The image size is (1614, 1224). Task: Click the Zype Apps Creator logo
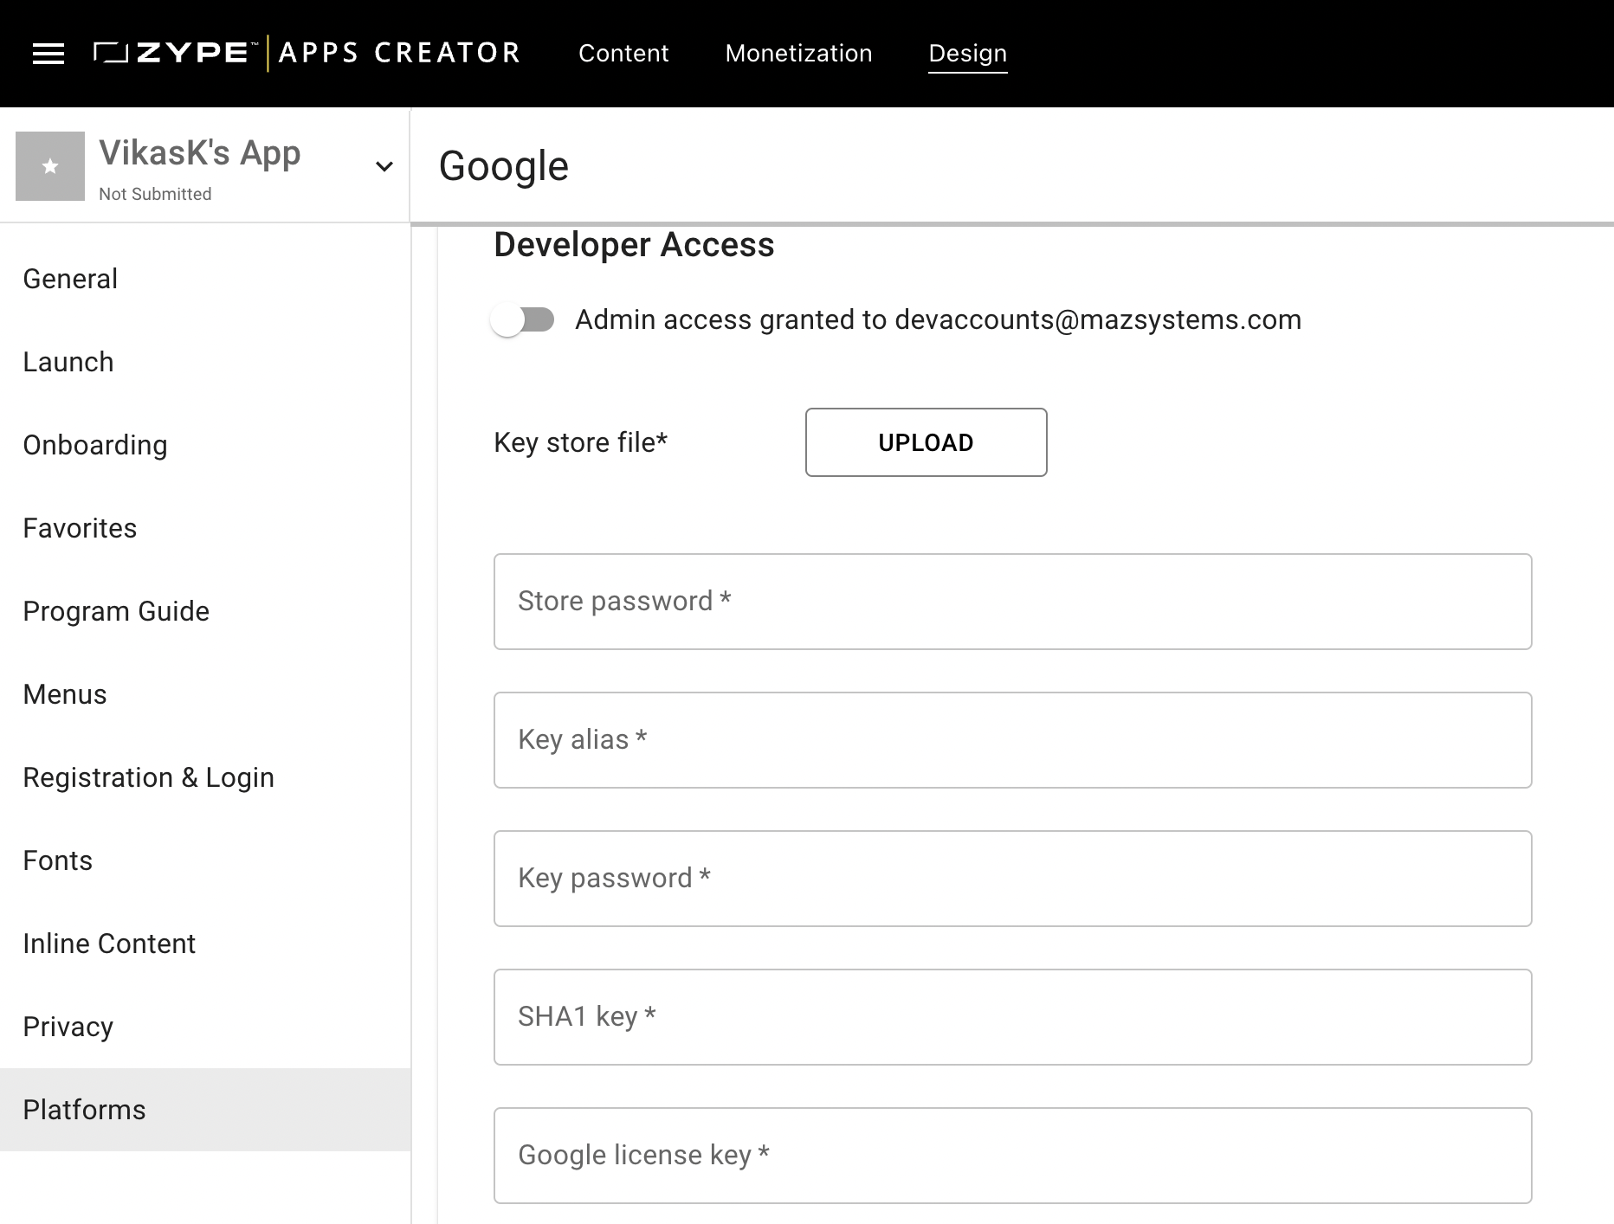click(x=307, y=53)
